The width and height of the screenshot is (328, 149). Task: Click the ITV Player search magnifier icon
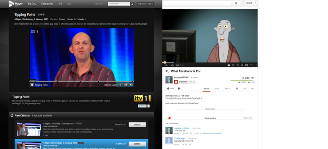click(132, 4)
